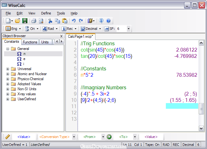Open the Rad angle dropdown
Image resolution: width=207 pixels, height=149 pixels.
tap(57, 29)
